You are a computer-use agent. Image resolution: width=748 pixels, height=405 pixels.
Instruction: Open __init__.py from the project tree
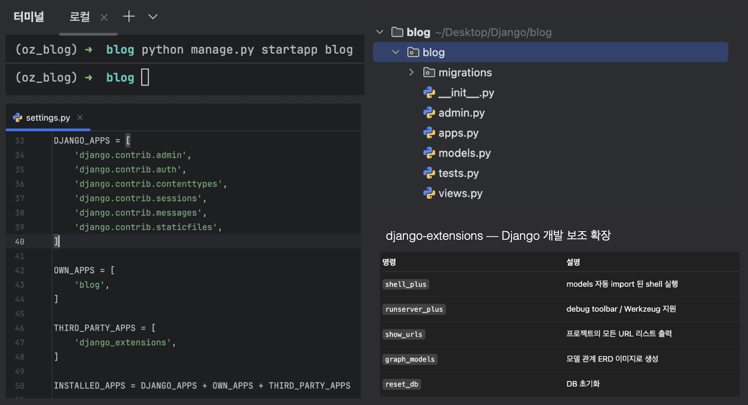coord(466,93)
